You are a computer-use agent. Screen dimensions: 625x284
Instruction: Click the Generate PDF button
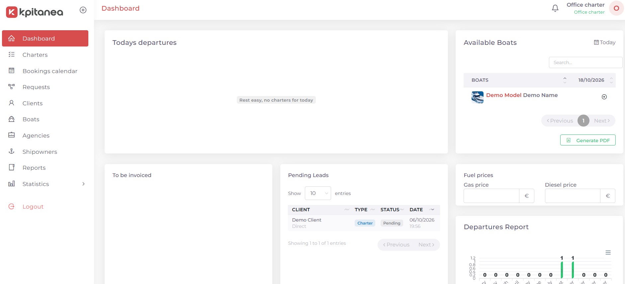(588, 140)
